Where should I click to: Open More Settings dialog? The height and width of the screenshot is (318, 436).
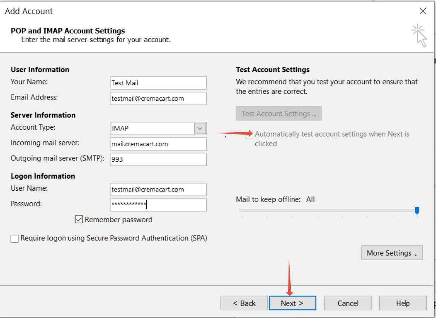tap(392, 253)
